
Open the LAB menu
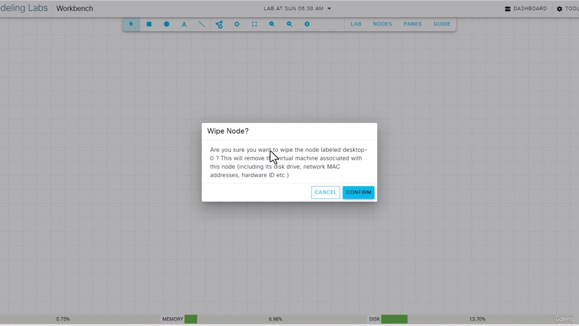tap(356, 24)
